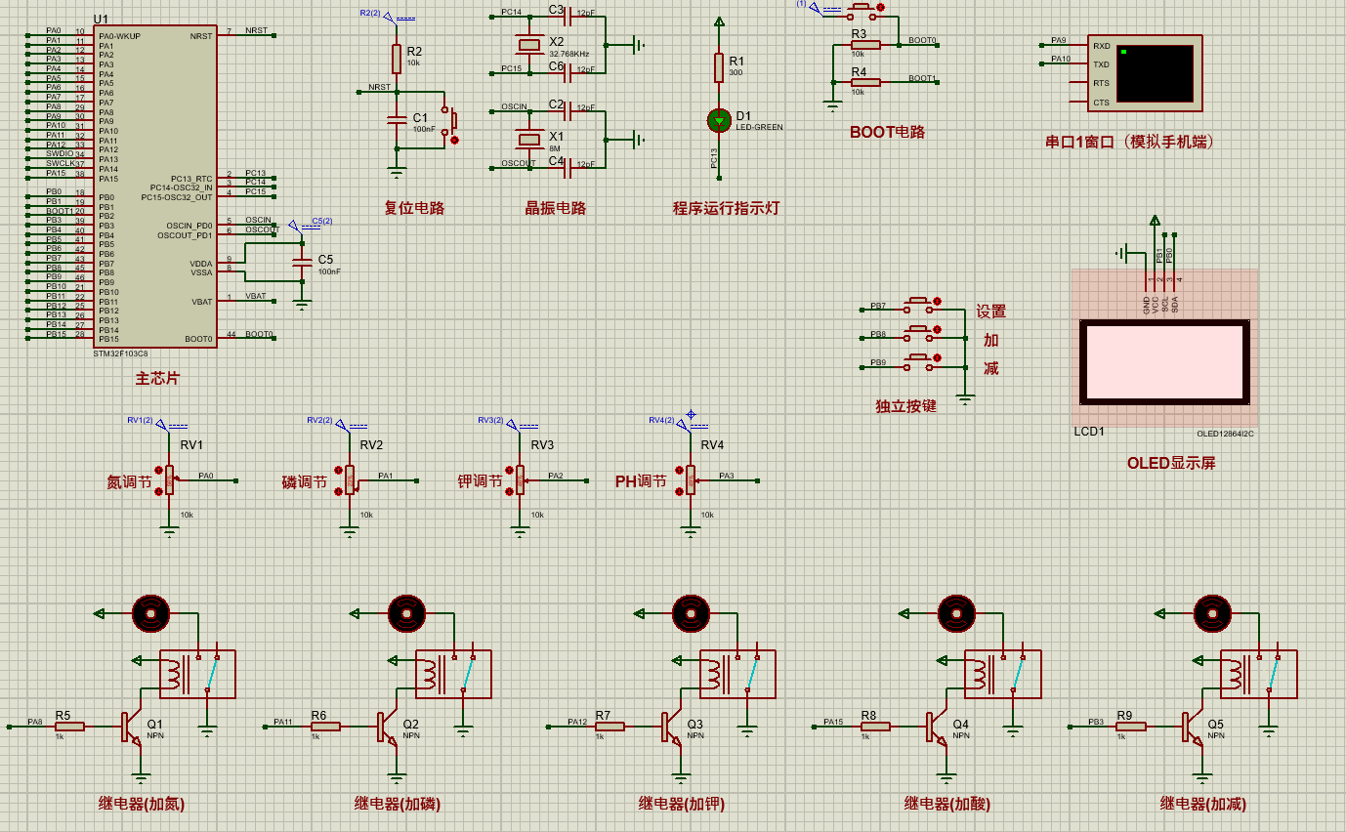Click the motor above the 加磷 relay
Viewport: 1346px width, 832px height.
(x=407, y=613)
